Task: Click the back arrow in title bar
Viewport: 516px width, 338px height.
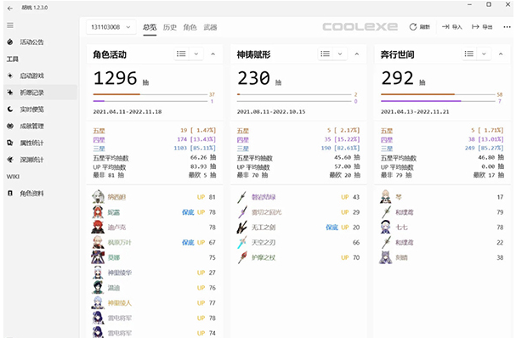Action: [x=10, y=8]
